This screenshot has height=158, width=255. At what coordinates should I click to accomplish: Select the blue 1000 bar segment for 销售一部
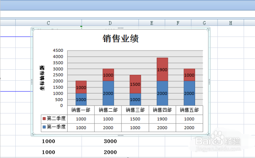[81, 99]
